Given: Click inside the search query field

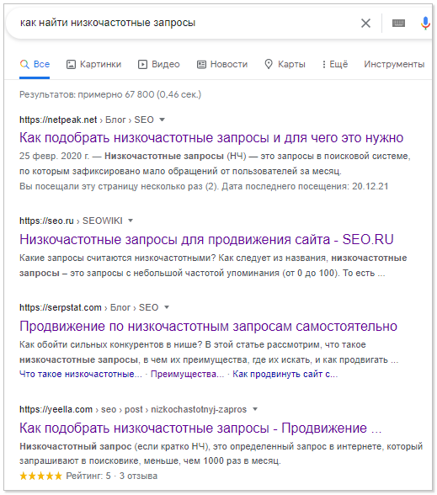Looking at the screenshot, I should tap(186, 23).
